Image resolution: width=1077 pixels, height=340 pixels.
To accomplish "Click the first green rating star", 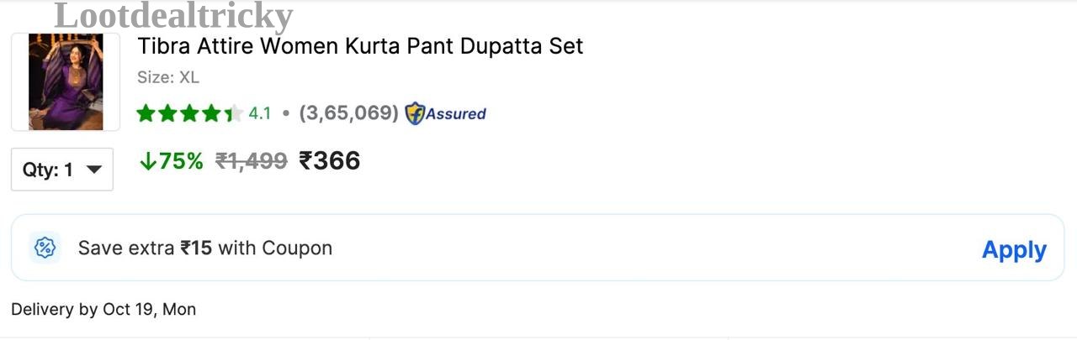I will pos(146,113).
